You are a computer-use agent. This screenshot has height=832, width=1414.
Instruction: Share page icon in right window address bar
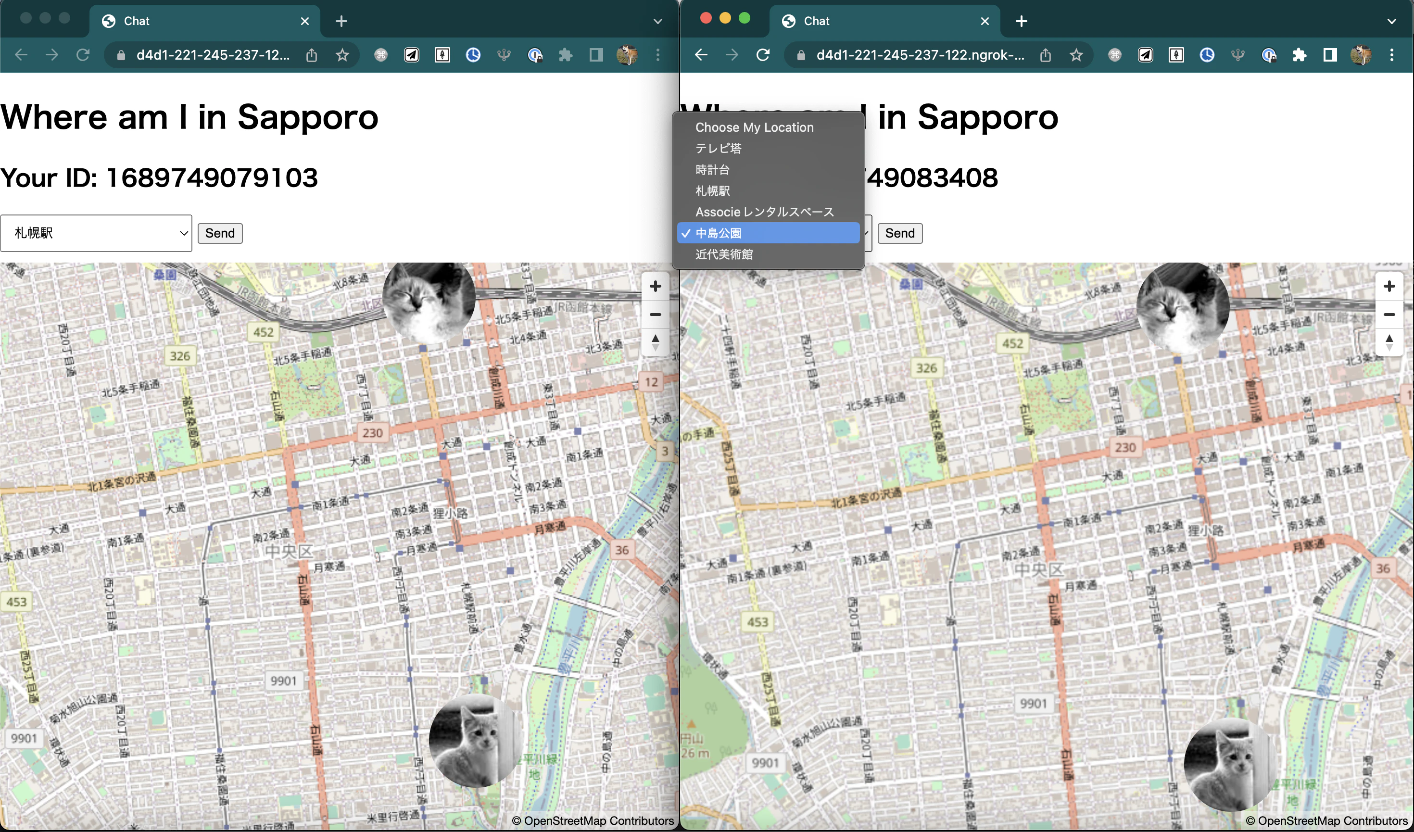click(x=1045, y=54)
